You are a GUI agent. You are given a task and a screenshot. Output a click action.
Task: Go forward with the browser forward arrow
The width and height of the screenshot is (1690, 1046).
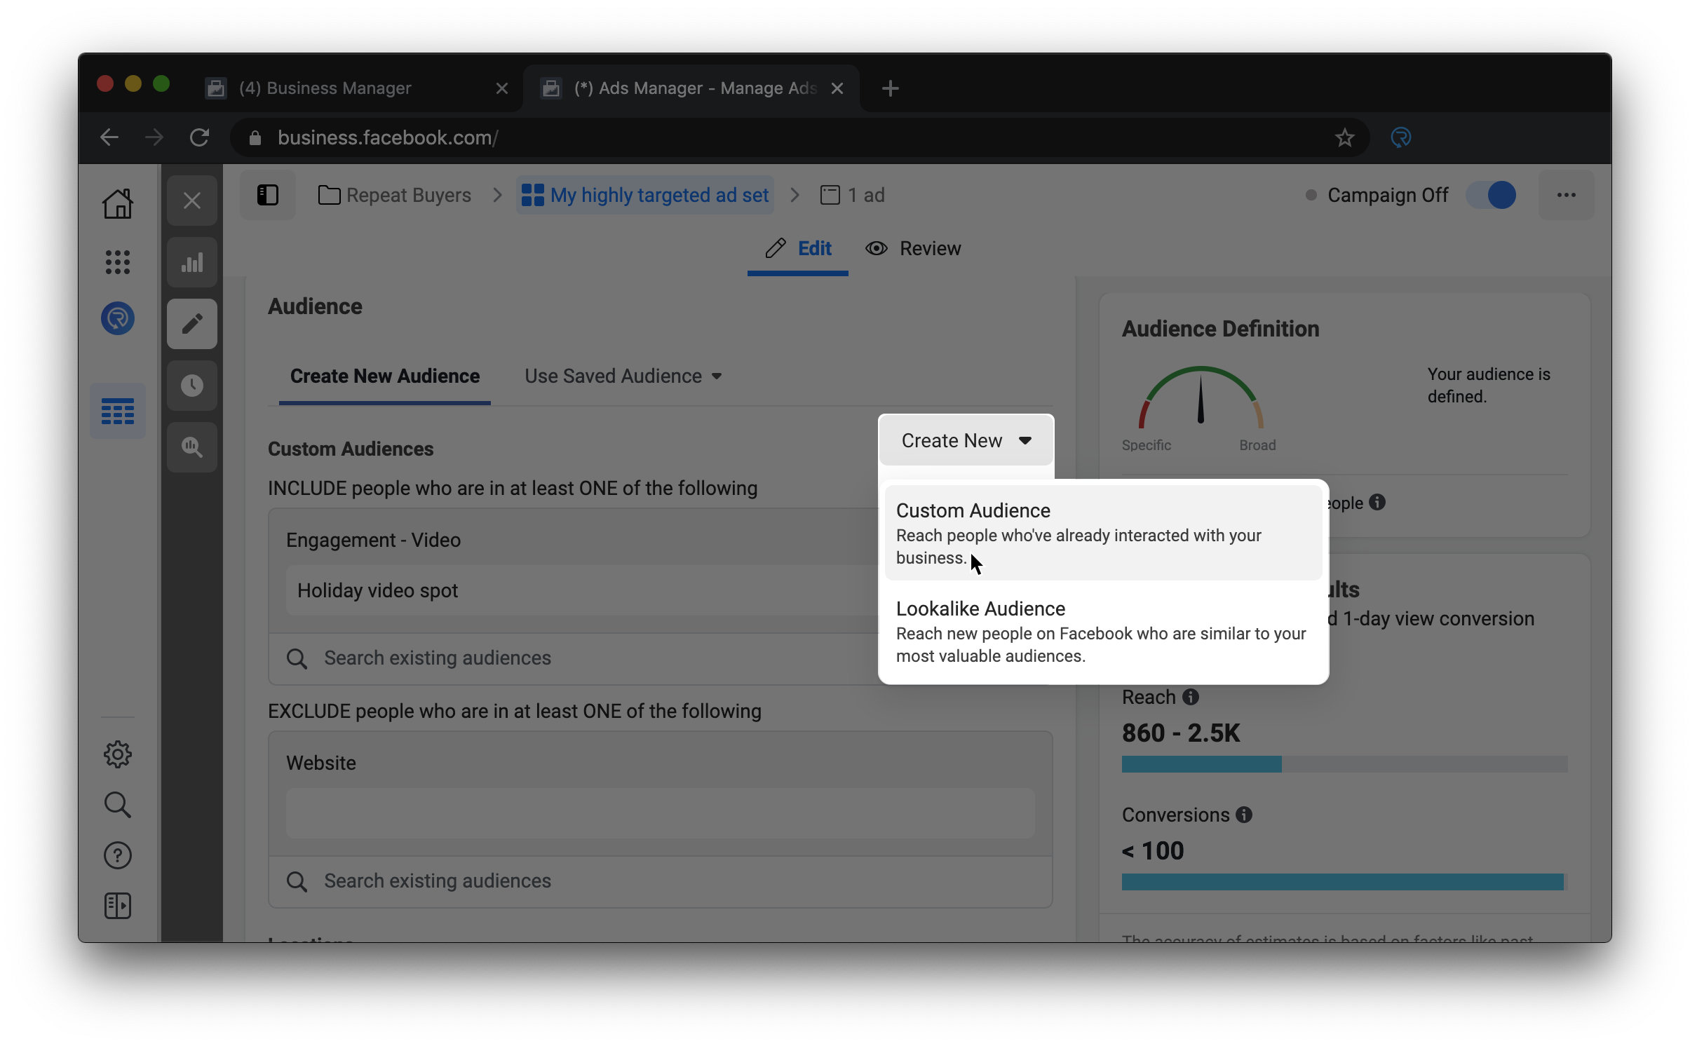coord(154,137)
